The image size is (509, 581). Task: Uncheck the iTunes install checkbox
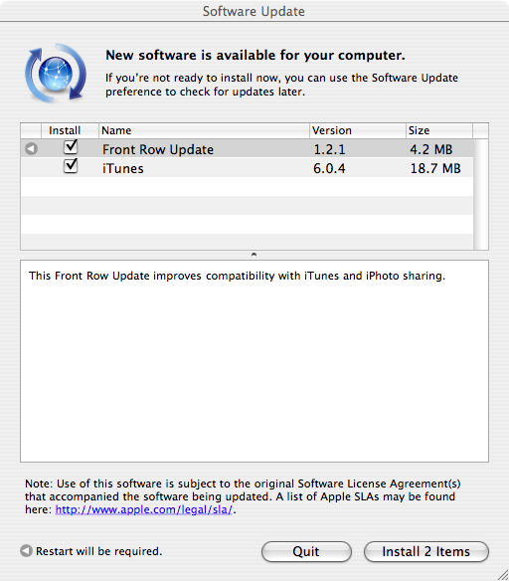point(71,166)
